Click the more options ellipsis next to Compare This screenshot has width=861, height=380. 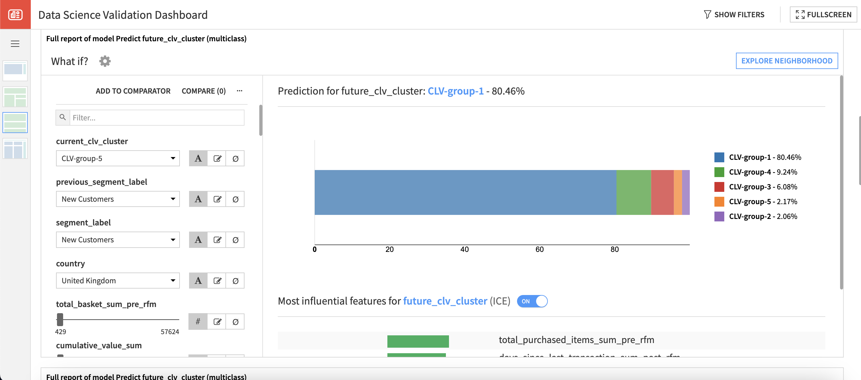[240, 91]
